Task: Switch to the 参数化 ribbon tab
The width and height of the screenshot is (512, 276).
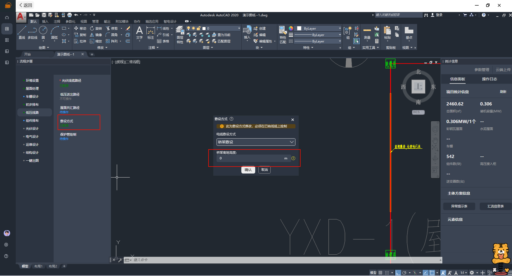Action: [70, 21]
